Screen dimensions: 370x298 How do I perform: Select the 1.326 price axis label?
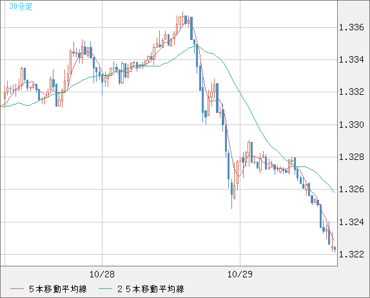[x=351, y=189]
